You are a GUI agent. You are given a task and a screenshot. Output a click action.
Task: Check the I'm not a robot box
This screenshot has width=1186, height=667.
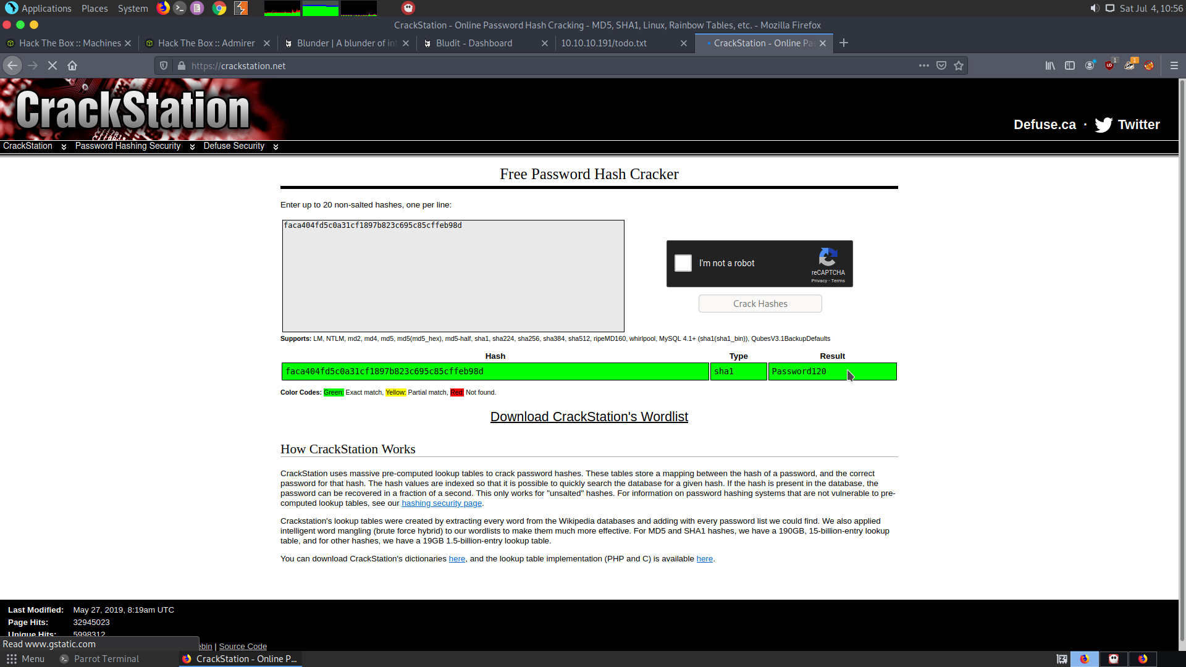(x=683, y=263)
